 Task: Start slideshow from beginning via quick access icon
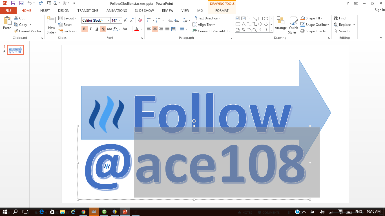click(x=49, y=3)
